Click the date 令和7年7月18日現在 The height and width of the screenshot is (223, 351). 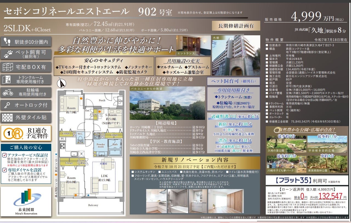331,39
